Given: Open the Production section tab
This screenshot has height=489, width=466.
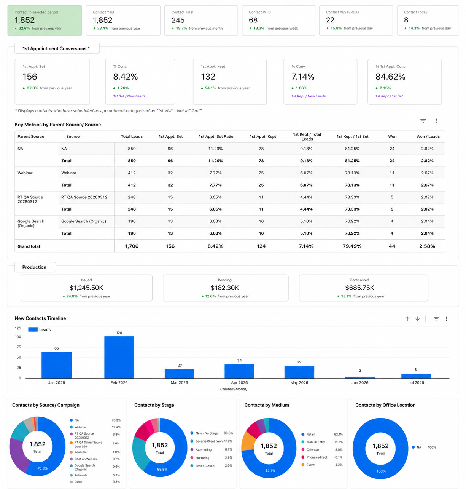Looking at the screenshot, I should [x=35, y=267].
